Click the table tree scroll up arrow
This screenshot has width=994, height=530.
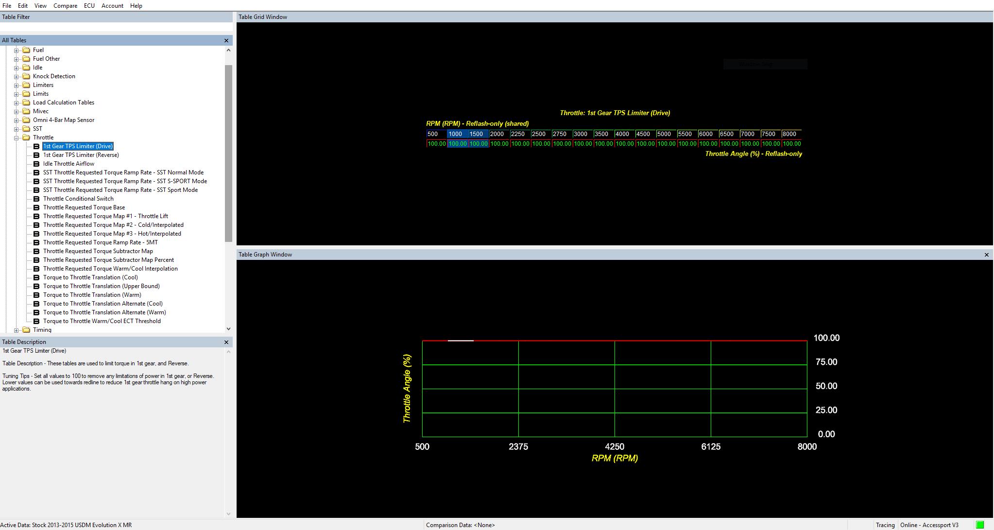[228, 50]
